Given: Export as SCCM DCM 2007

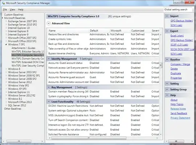Looking at the screenshot, I should (182, 49).
